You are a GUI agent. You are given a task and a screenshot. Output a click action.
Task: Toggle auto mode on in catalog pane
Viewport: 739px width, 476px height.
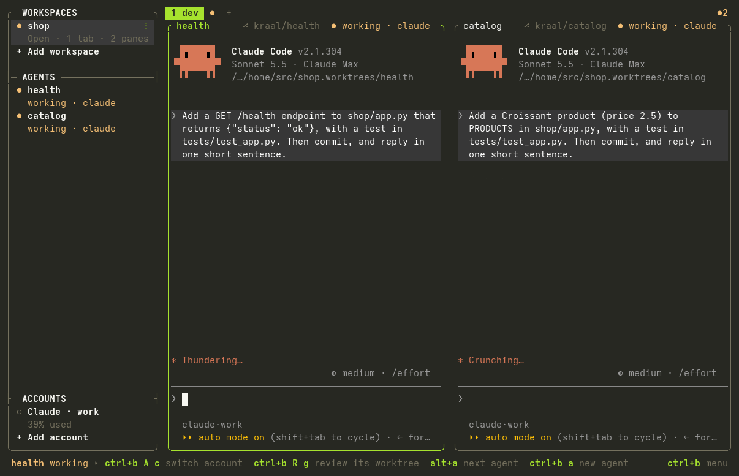point(510,437)
